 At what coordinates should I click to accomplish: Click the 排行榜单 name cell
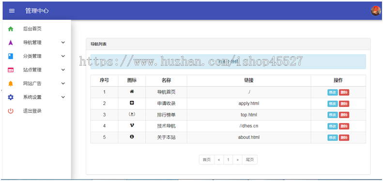pyautogui.click(x=166, y=115)
